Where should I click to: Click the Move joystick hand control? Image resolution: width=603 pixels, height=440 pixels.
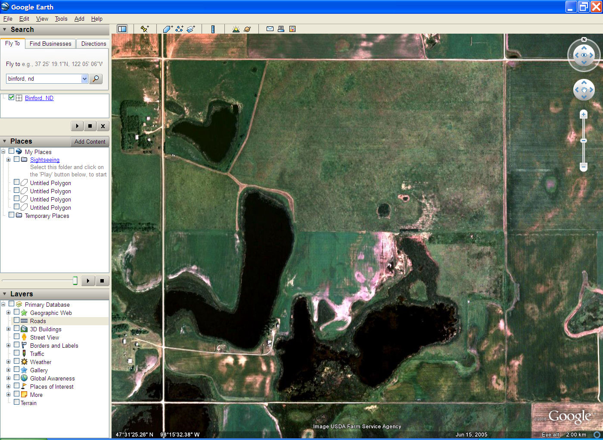(584, 90)
